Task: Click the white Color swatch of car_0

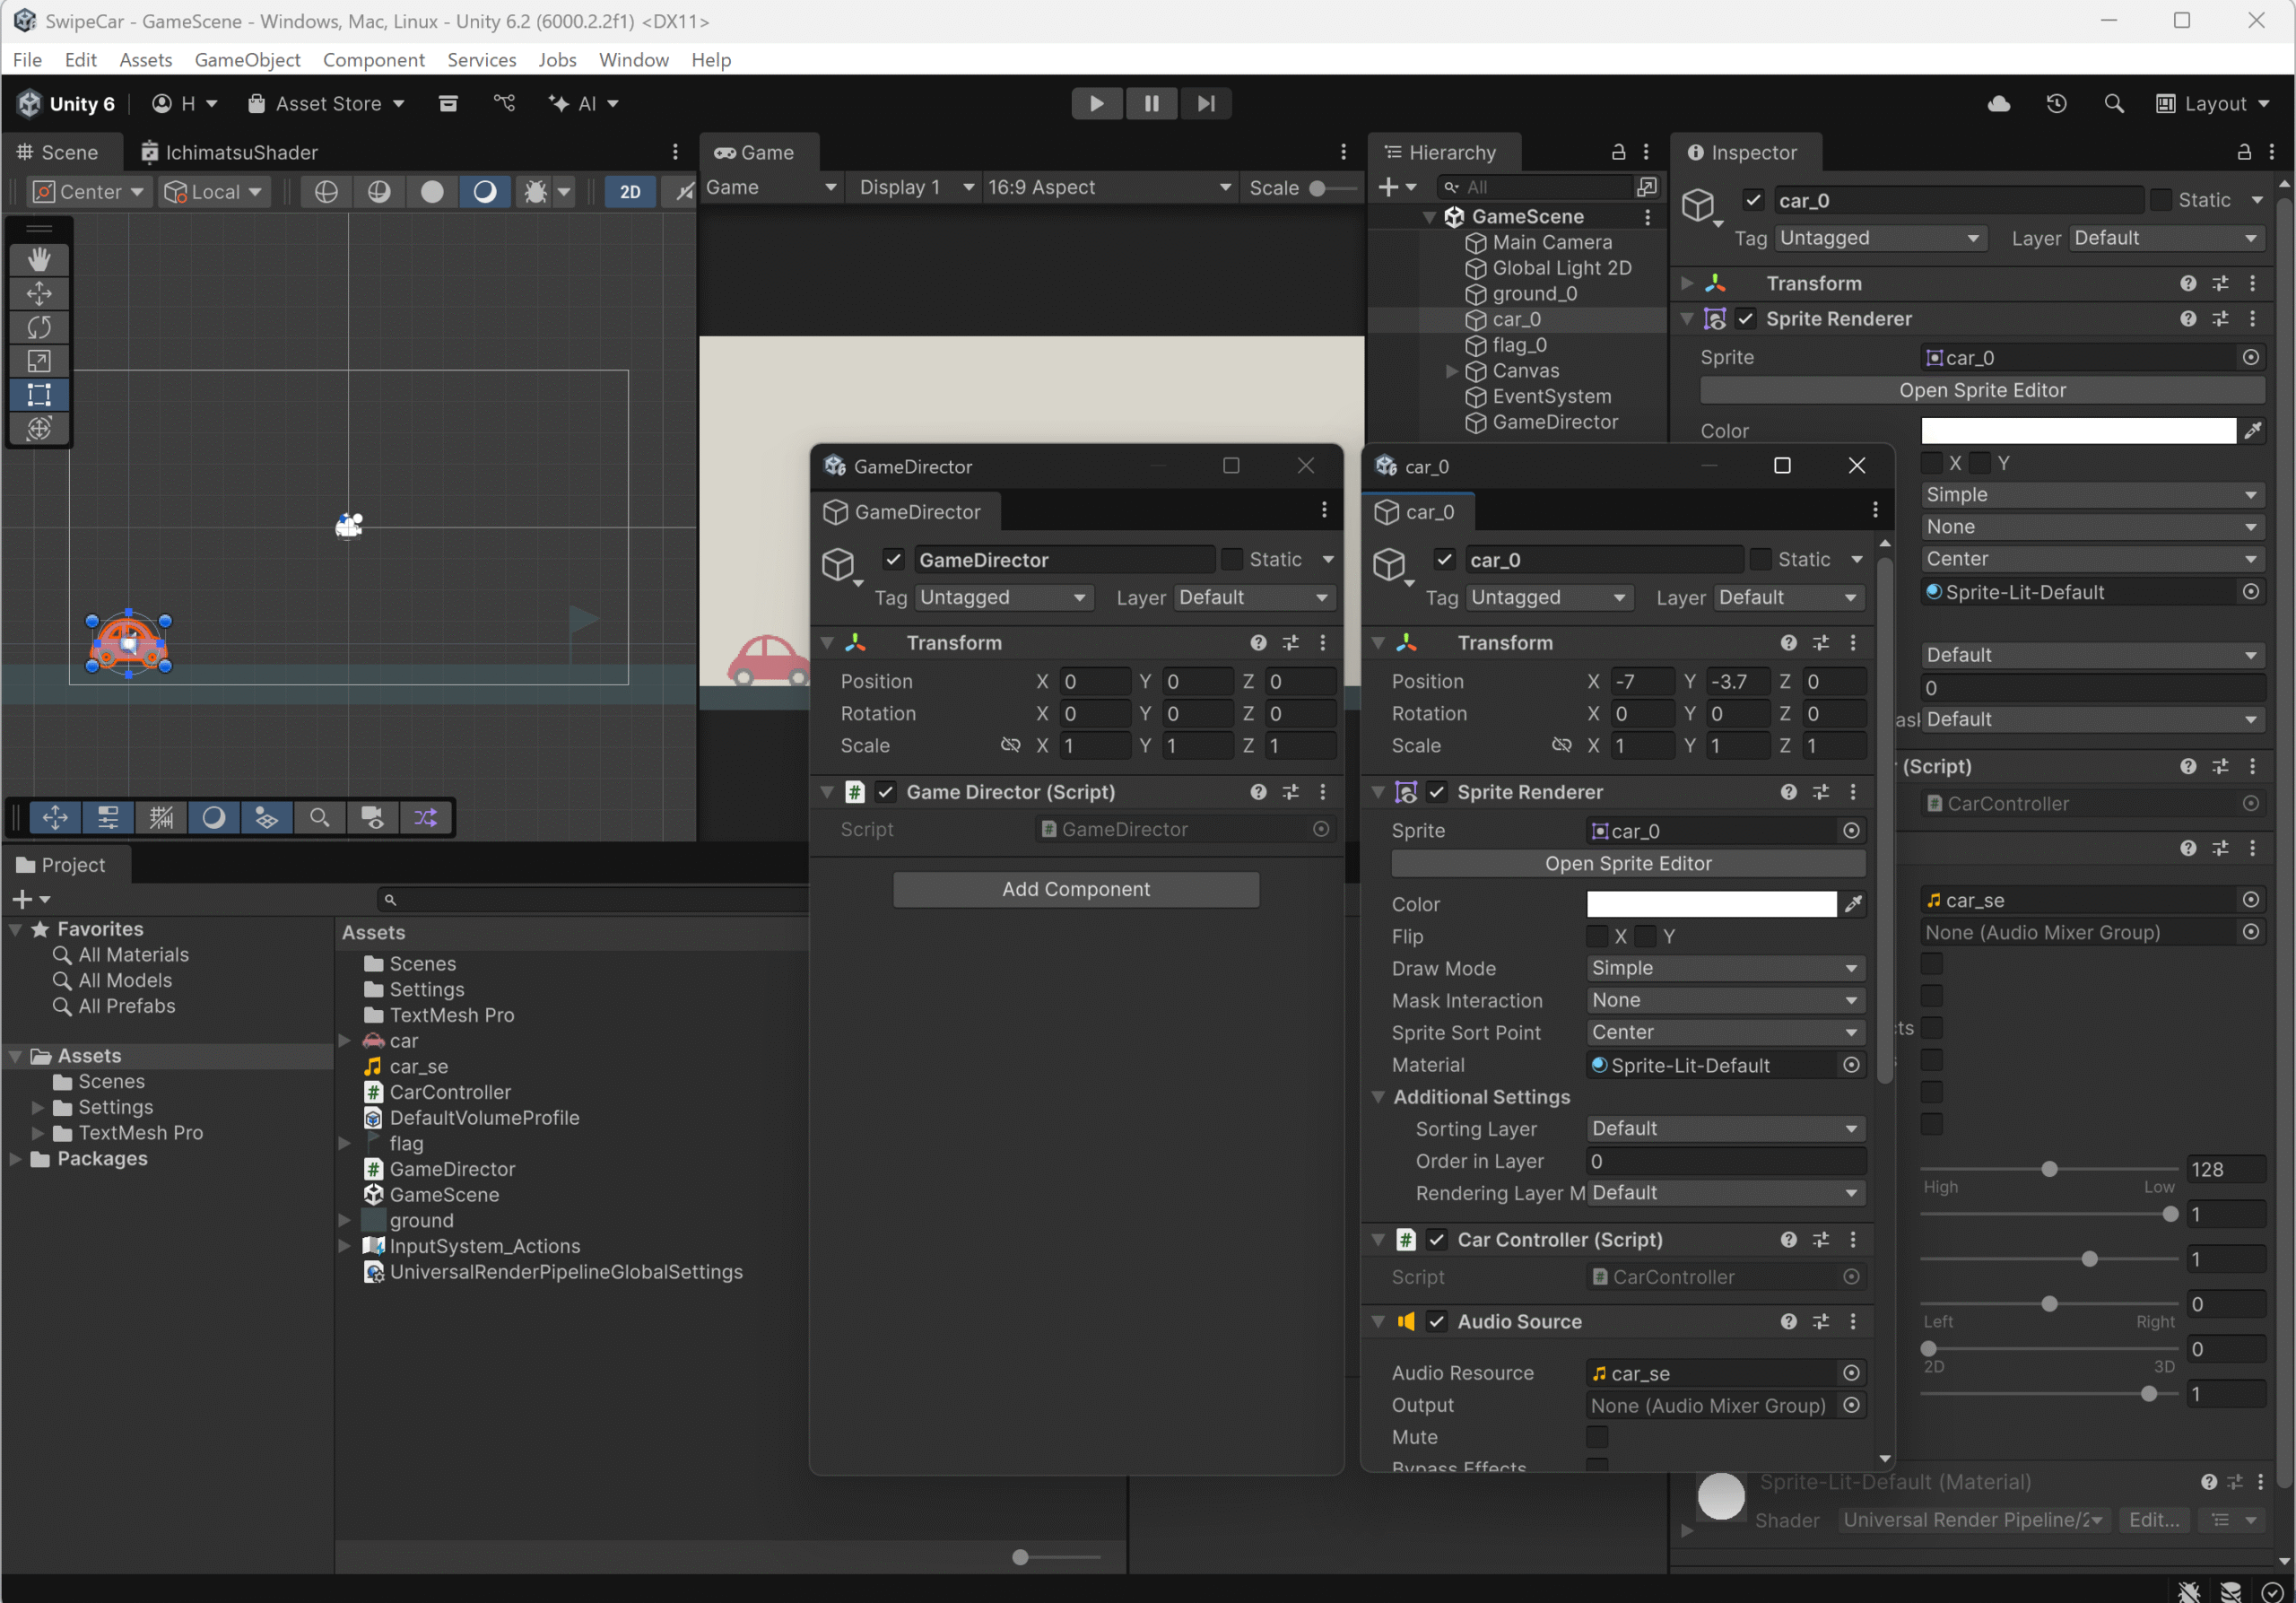Action: pyautogui.click(x=1711, y=904)
